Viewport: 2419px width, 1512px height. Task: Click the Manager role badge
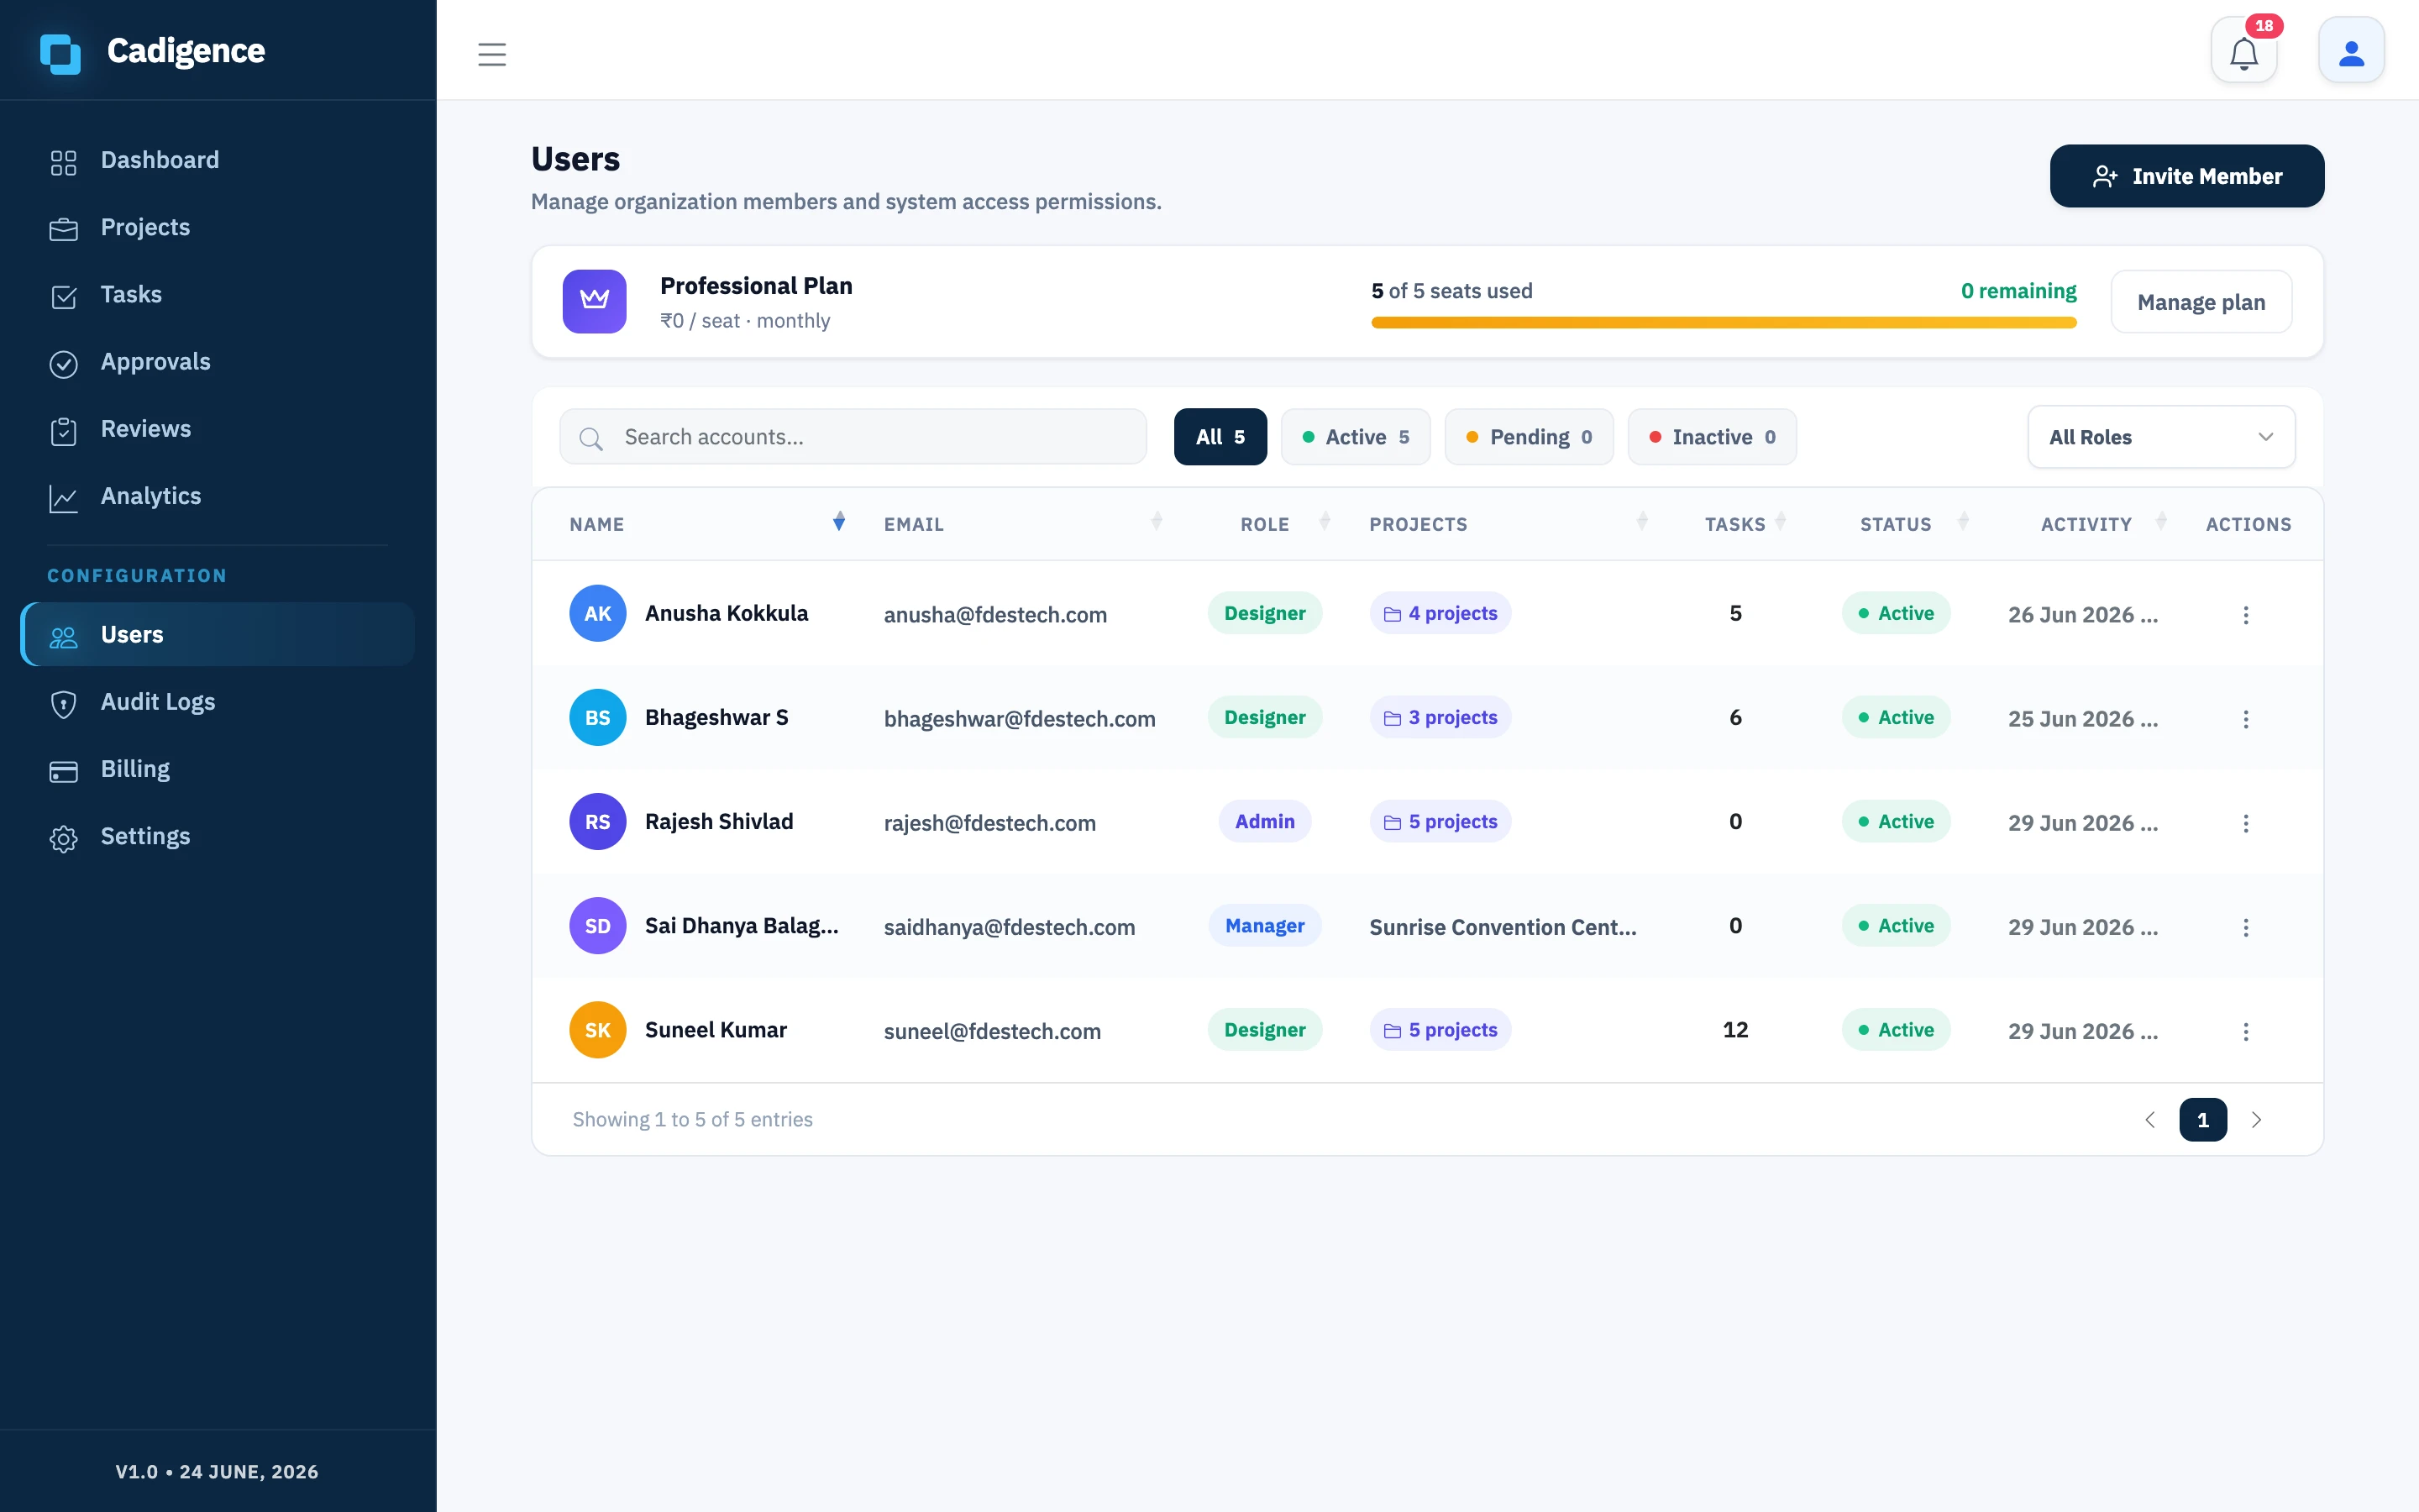1264,925
